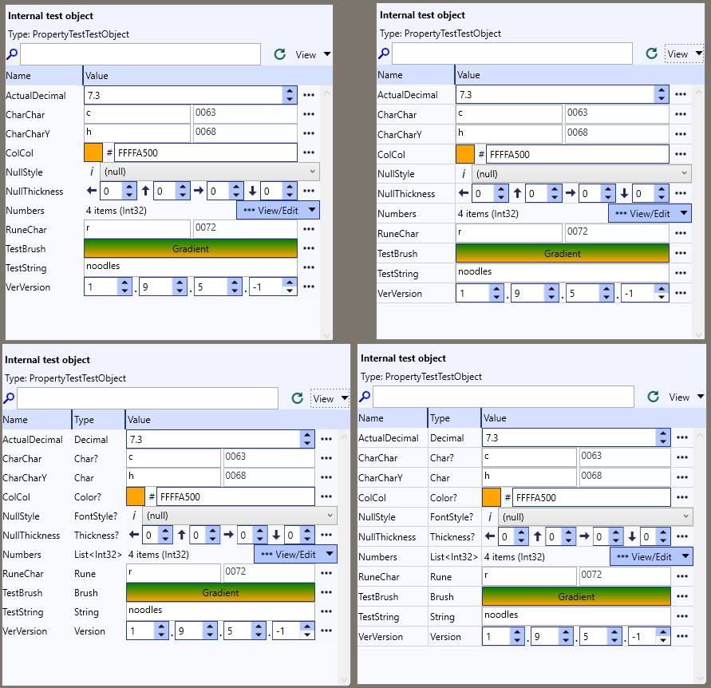Open the ellipsis menu for CharChar in top-right panel
This screenshot has width=711, height=688.
click(681, 114)
